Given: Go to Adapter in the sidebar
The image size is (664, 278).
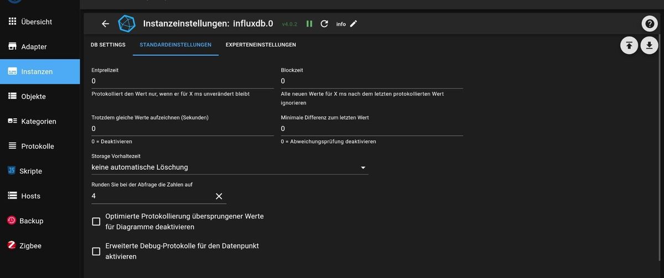Looking at the screenshot, I should tap(34, 47).
